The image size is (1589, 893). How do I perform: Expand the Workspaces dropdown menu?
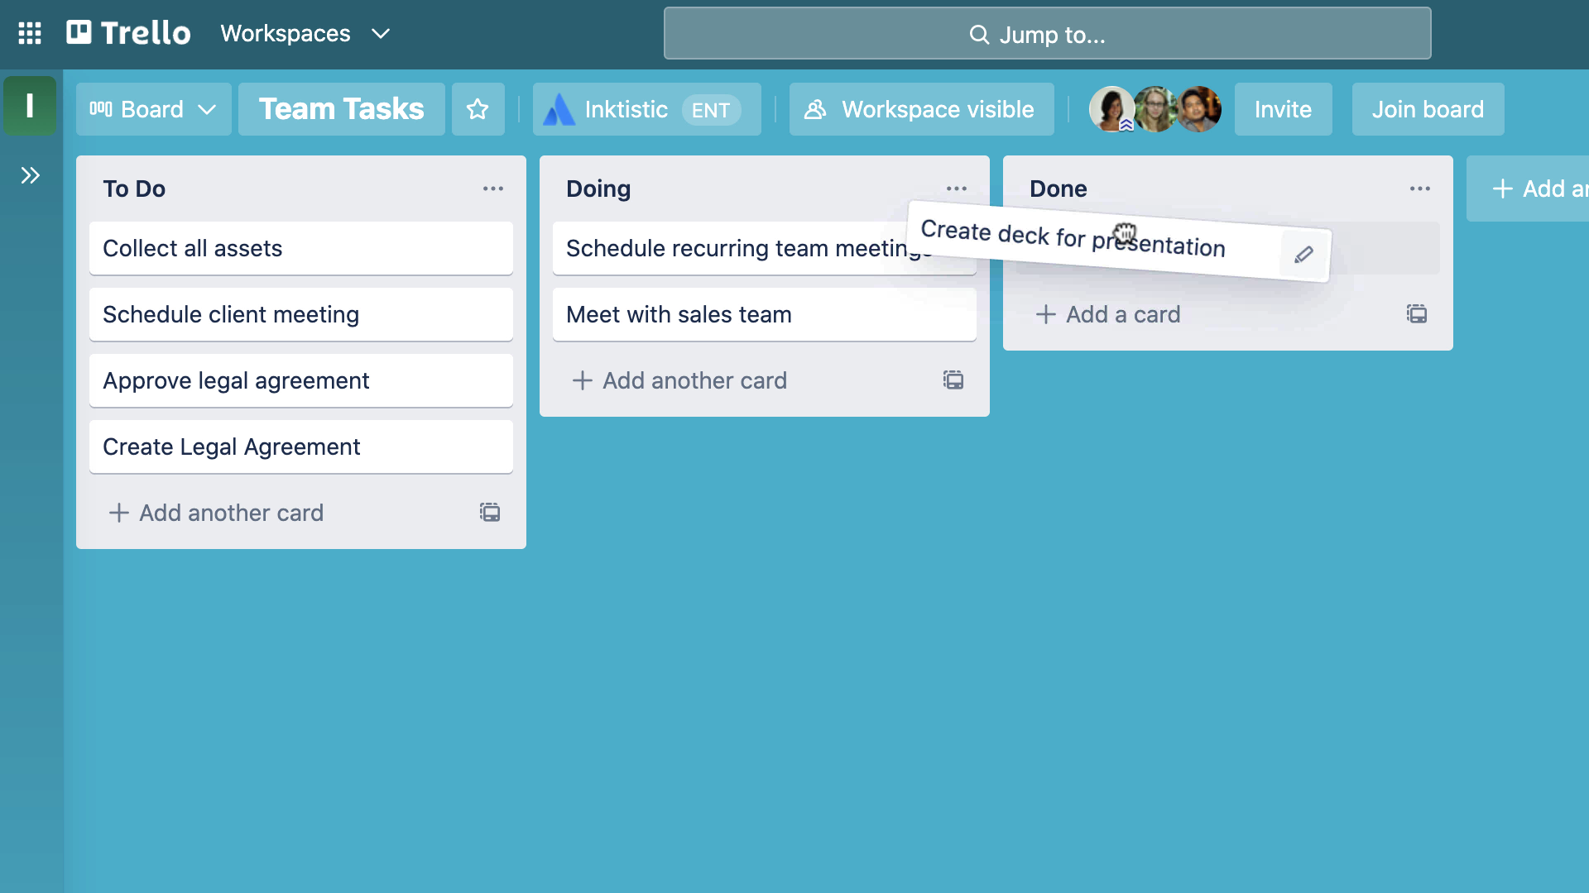pyautogui.click(x=305, y=33)
